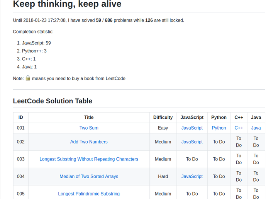Open Longest Palindromic Substring link

pyautogui.click(x=89, y=194)
